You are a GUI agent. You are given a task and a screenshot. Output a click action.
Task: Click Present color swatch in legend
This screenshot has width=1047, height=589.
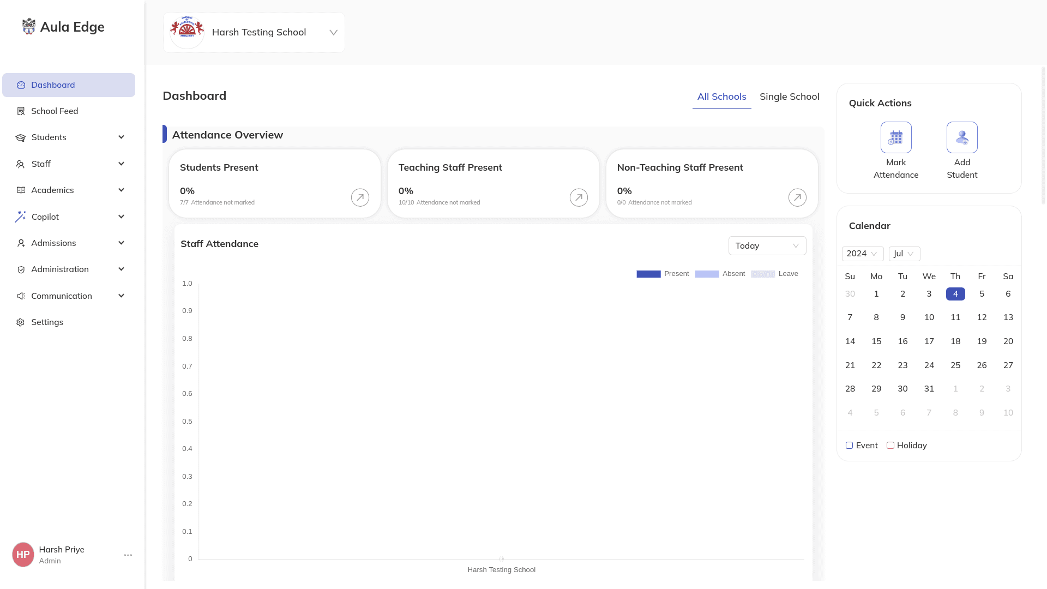648,274
